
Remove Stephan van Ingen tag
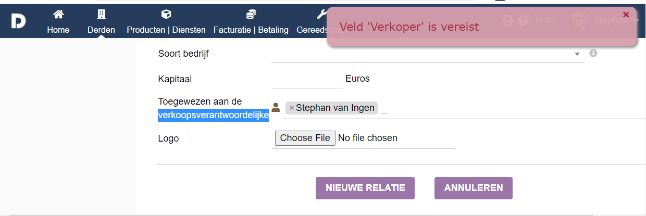coord(292,108)
